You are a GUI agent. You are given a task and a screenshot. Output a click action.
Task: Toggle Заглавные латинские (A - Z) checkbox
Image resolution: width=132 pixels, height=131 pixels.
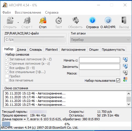(x=7, y=59)
